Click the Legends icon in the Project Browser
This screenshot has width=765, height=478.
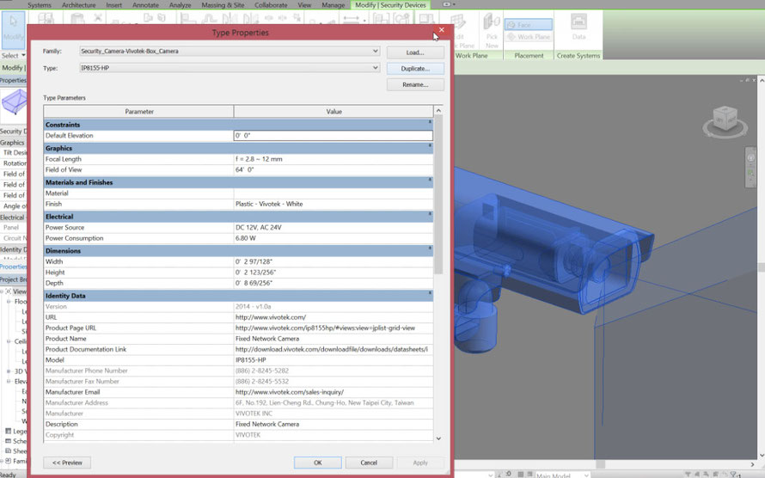[x=8, y=432]
